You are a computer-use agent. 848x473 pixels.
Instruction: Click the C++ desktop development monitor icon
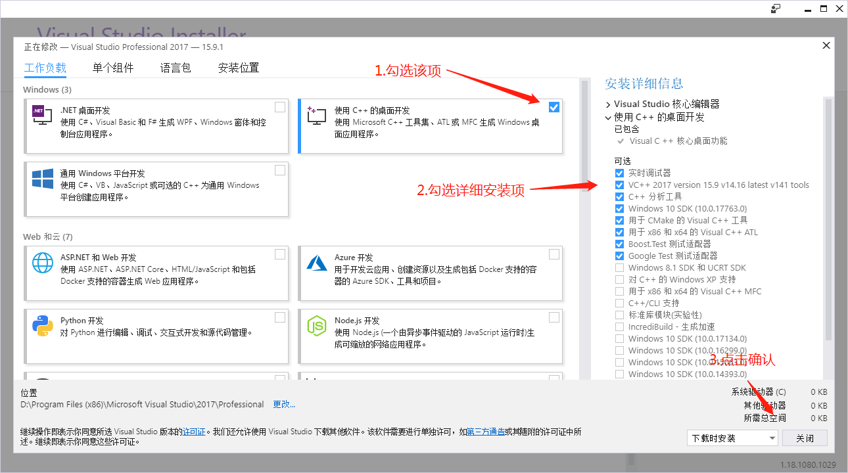(x=316, y=116)
